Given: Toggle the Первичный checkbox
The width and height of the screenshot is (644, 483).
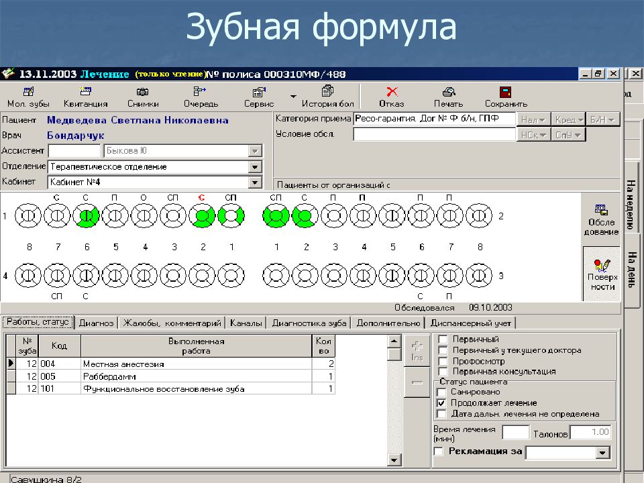Looking at the screenshot, I should 443,339.
